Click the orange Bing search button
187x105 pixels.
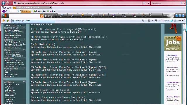pos(42,16)
